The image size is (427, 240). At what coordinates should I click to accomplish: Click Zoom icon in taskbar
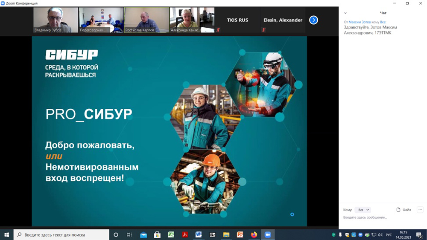[268, 234]
